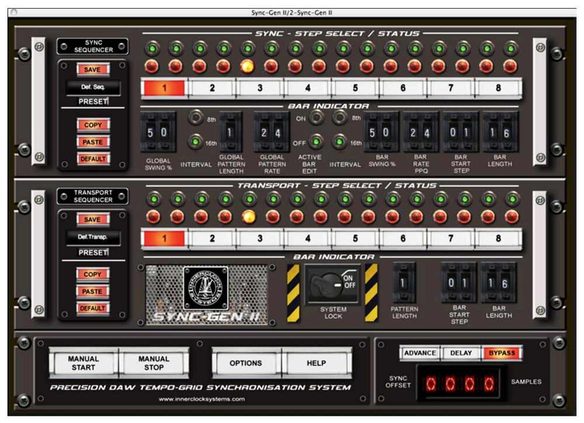
Task: Click the Manual Start button
Action: click(84, 363)
